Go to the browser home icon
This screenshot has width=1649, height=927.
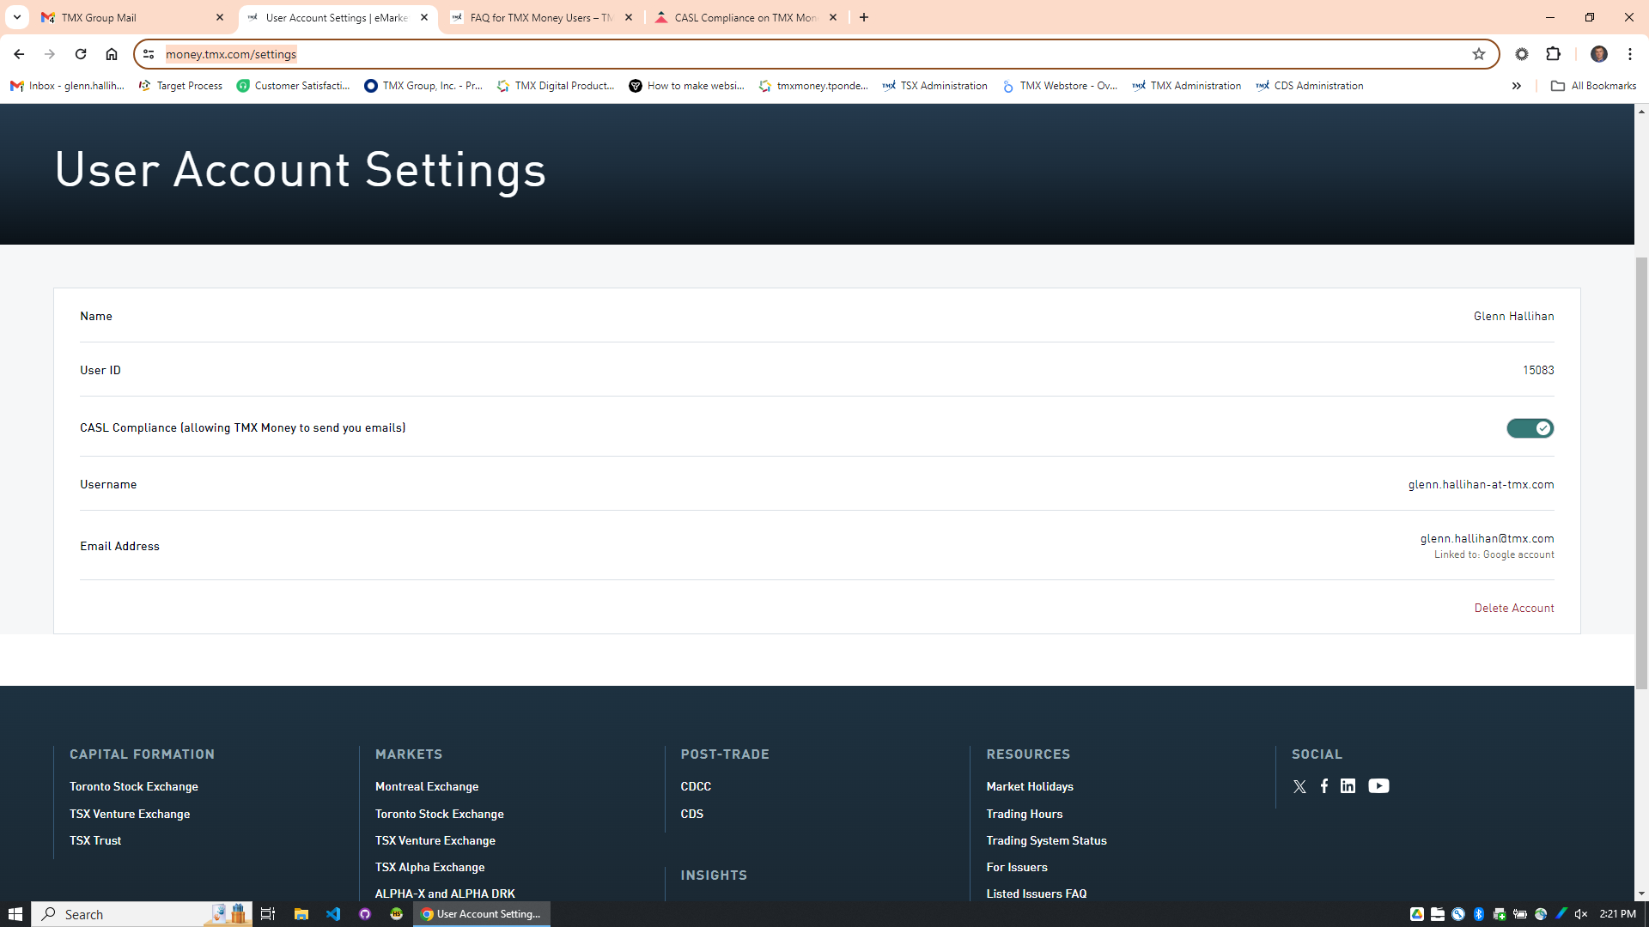112,54
